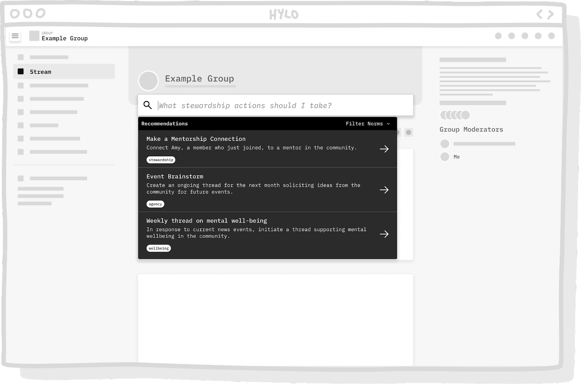Click the Recommendations header label
Image resolution: width=581 pixels, height=384 pixels.
pos(164,124)
